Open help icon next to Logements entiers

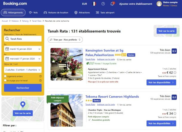(40, 76)
